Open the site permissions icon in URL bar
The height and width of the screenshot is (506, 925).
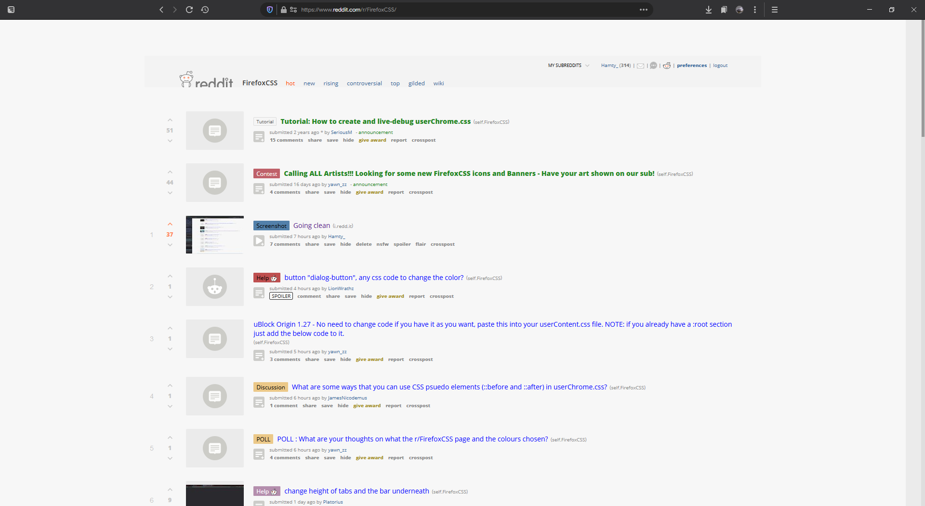[x=293, y=10]
